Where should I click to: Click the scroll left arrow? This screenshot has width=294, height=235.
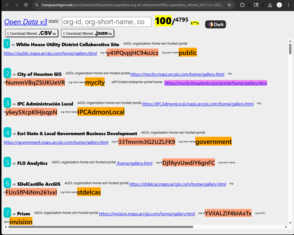(x=6, y=227)
